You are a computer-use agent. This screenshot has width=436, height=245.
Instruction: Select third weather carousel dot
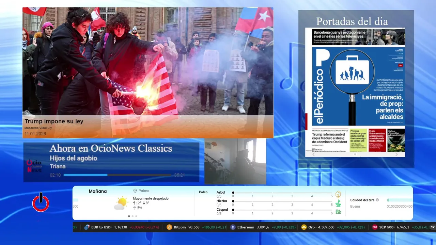pos(136,216)
